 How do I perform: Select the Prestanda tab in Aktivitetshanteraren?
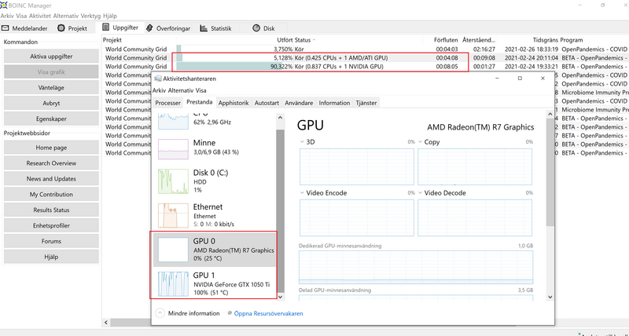(200, 102)
